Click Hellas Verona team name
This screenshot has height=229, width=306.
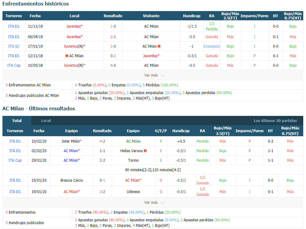coord(132,151)
